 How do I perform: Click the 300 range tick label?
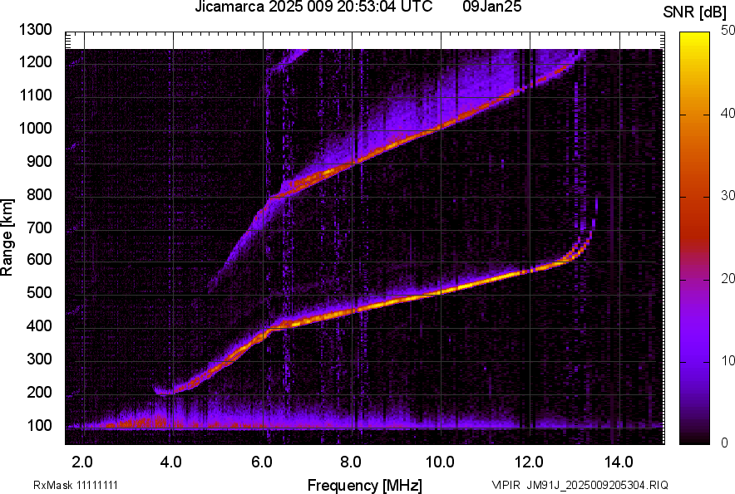[x=39, y=359]
